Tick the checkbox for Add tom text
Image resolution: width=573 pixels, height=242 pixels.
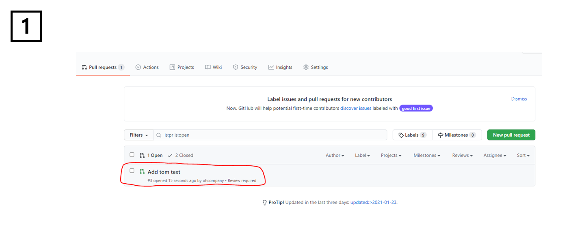point(132,171)
